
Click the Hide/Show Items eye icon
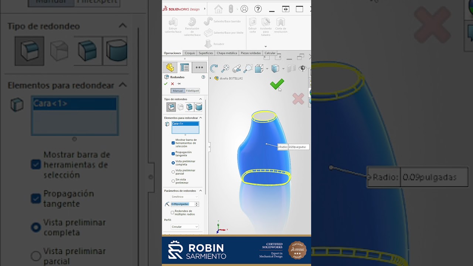[x=303, y=68]
